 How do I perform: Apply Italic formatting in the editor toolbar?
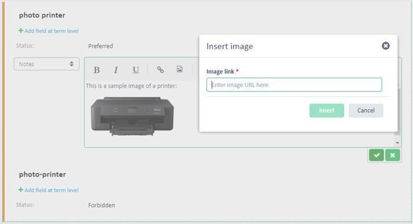(x=116, y=70)
